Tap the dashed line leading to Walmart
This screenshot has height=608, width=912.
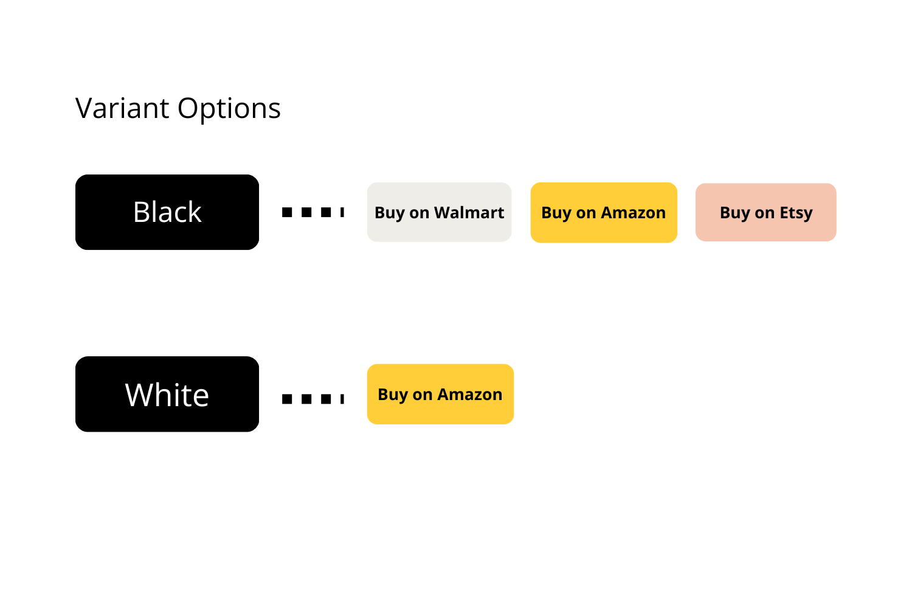point(313,212)
